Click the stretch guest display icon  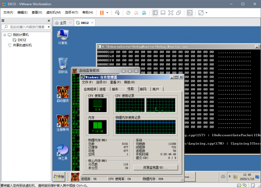point(201,13)
